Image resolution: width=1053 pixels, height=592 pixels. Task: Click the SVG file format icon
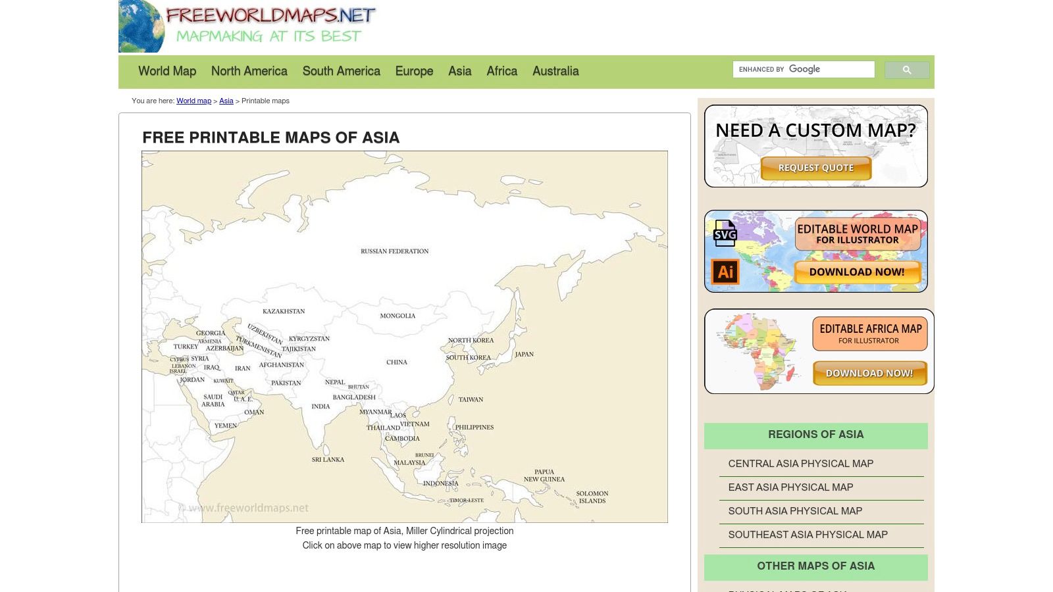tap(725, 234)
